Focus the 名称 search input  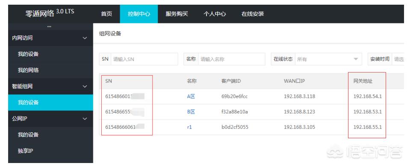[232, 59]
